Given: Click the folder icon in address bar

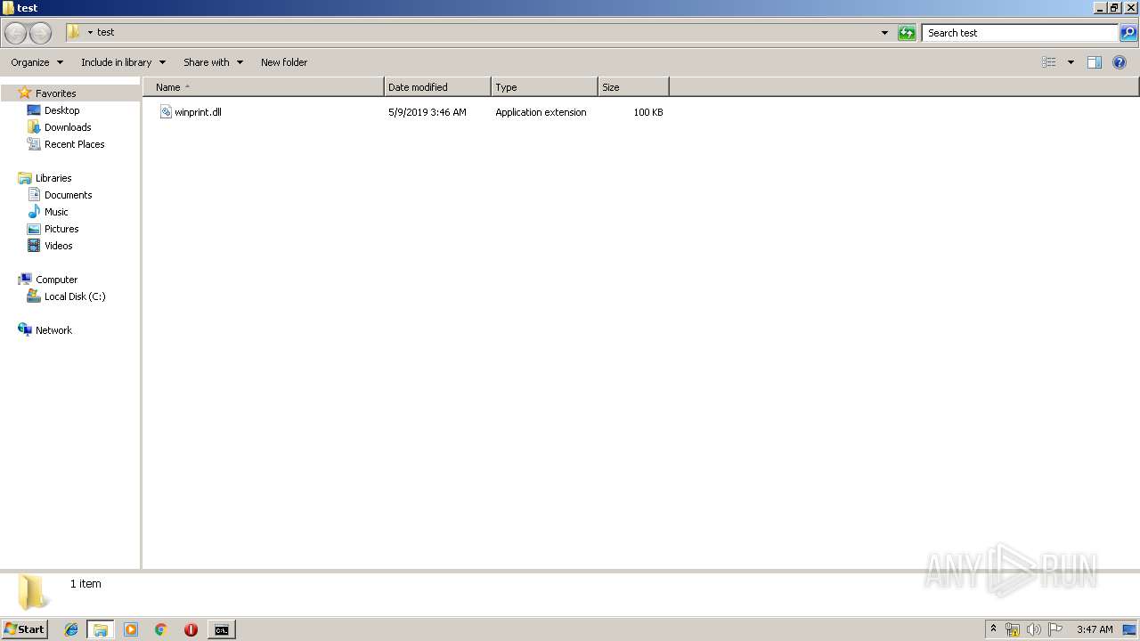Looking at the screenshot, I should tap(74, 32).
